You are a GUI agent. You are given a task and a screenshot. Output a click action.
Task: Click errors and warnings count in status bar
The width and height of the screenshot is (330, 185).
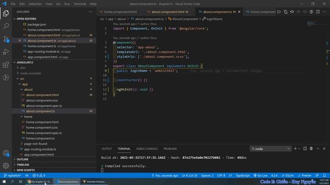pos(39,176)
